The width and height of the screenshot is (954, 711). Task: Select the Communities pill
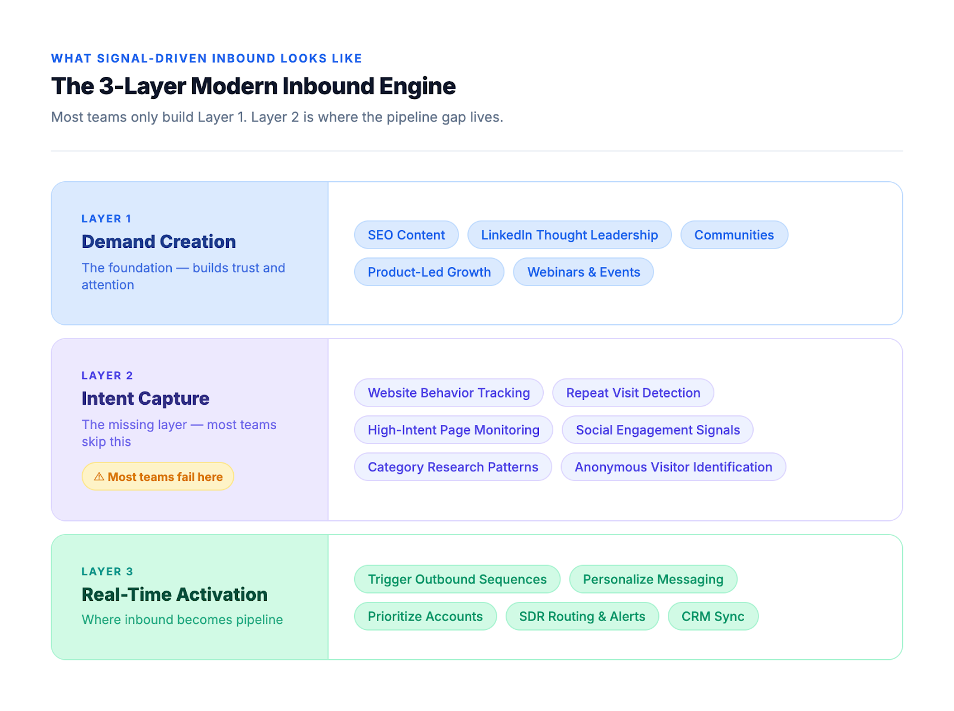(734, 234)
